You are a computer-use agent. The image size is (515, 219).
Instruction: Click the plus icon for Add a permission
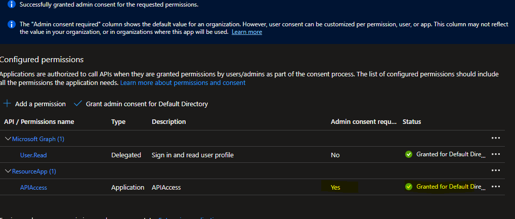[x=7, y=104]
